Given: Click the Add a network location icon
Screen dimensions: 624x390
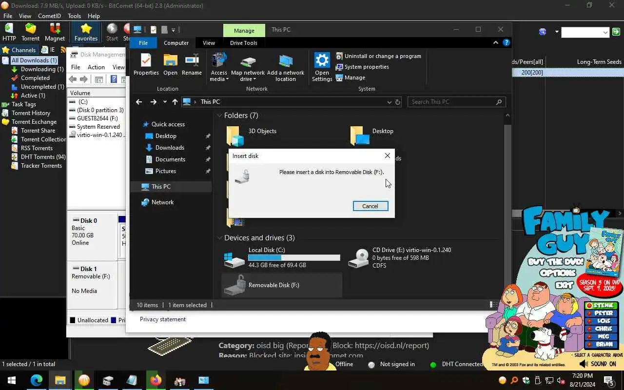Looking at the screenshot, I should coord(285,68).
